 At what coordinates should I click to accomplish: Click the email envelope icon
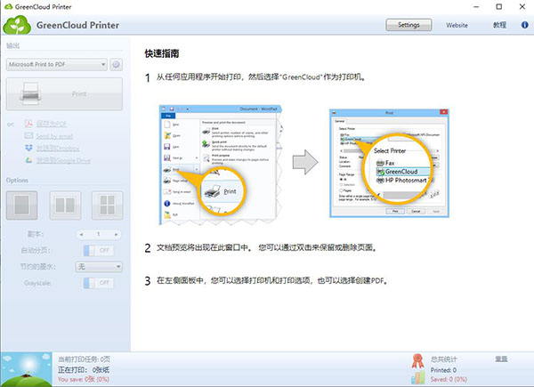(28, 136)
